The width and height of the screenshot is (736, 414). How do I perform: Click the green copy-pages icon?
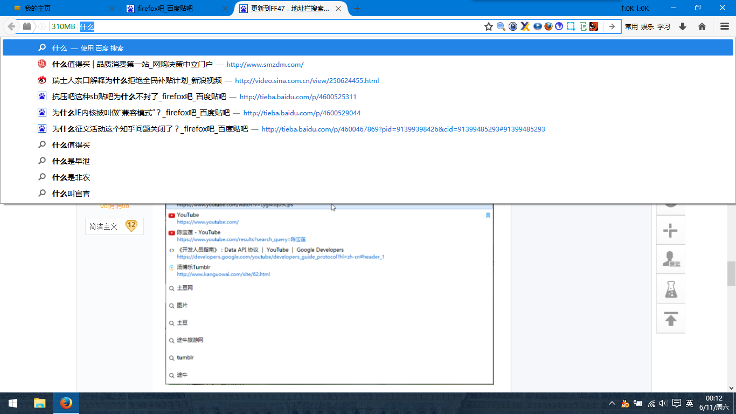(x=583, y=26)
